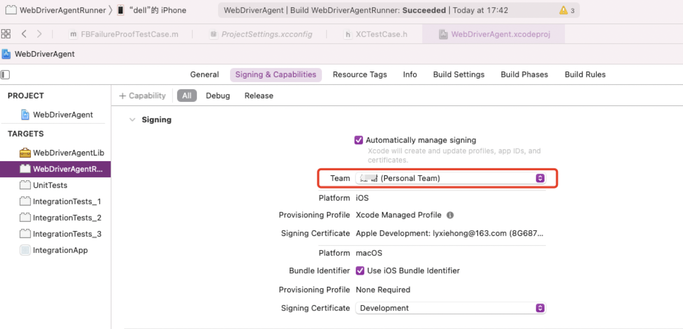Click the Apple Development signing certificate text
This screenshot has width=683, height=329.
(449, 233)
